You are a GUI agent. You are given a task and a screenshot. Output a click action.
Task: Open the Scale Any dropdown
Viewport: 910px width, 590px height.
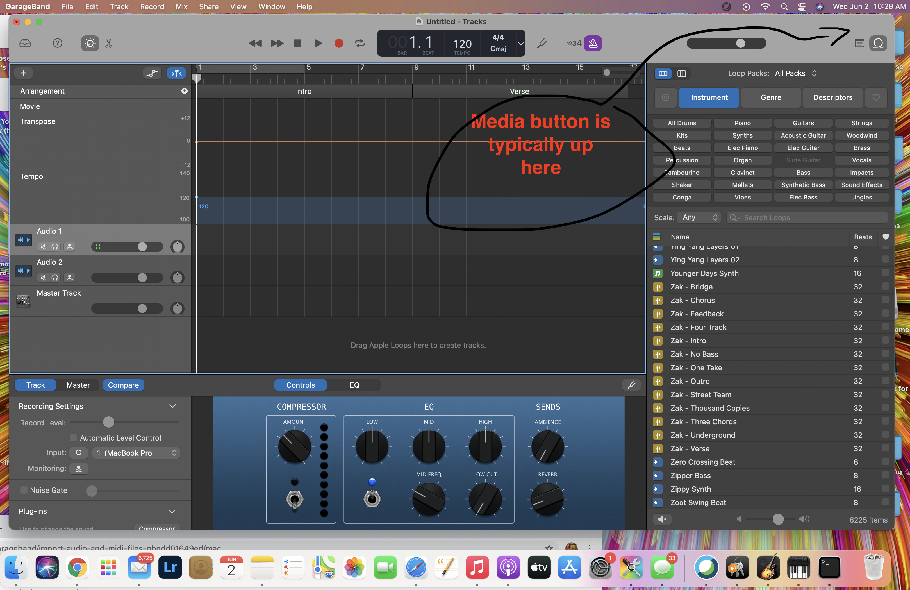coord(699,217)
